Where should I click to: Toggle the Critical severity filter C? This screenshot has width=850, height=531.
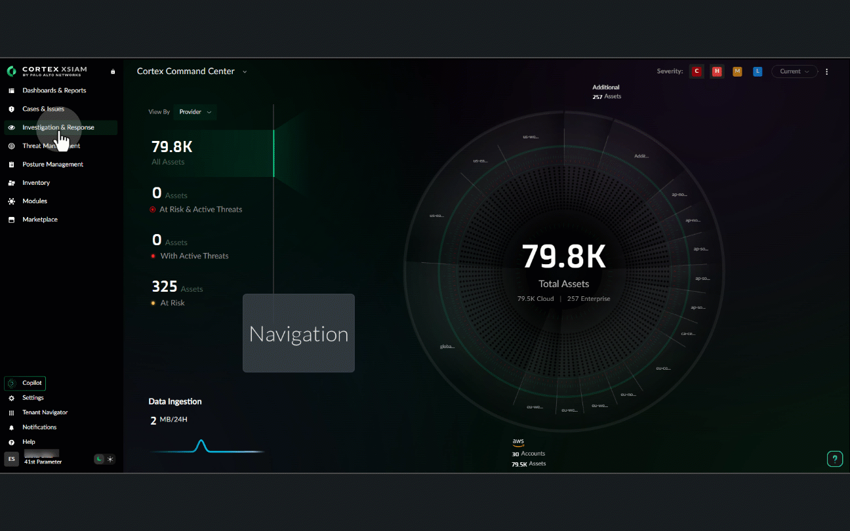click(x=697, y=71)
